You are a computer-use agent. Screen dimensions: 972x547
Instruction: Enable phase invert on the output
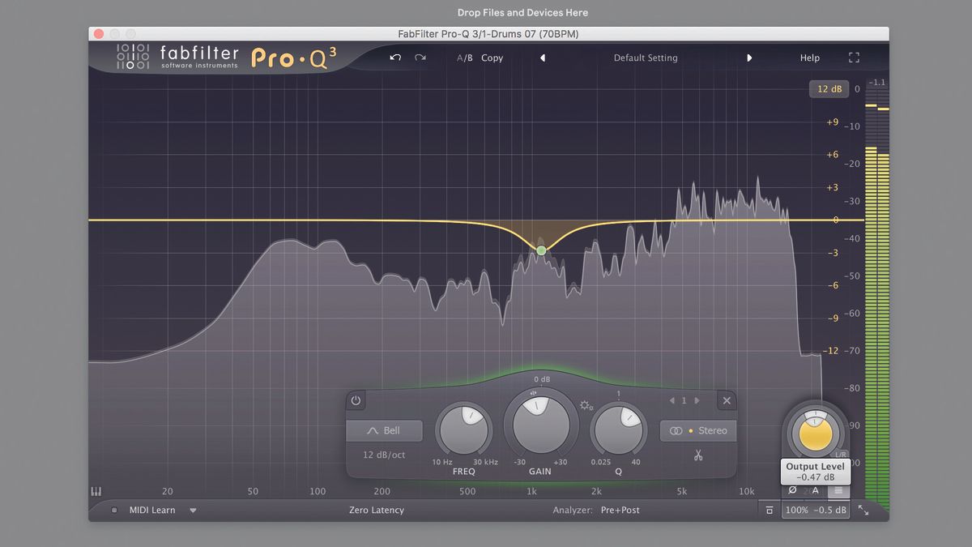792,491
